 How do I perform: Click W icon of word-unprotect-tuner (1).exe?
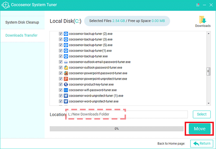[66, 96]
